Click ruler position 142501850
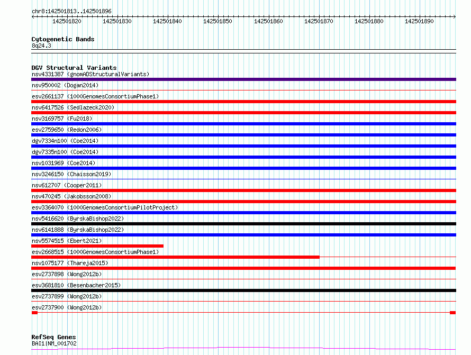The width and height of the screenshot is (471, 355). coord(218,21)
